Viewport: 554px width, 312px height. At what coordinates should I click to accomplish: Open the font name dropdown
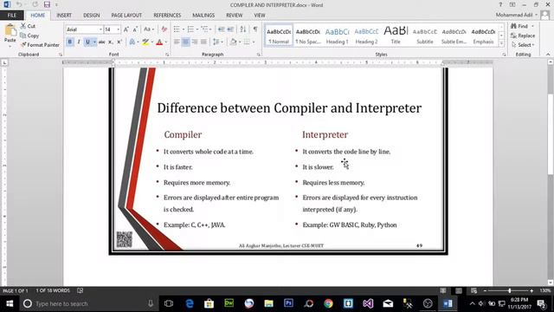tap(100, 29)
